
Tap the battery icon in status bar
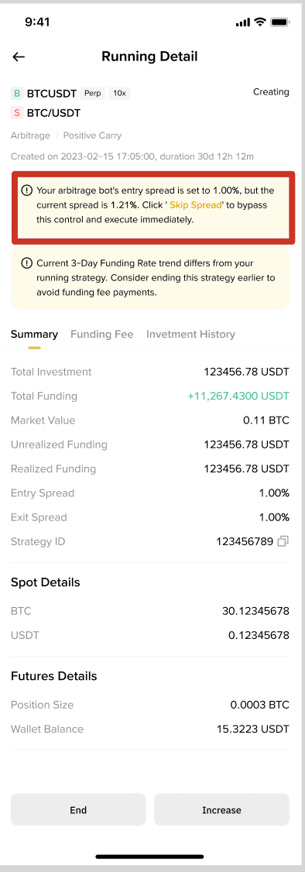[x=279, y=22]
